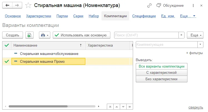Open the Партии tab

(62, 16)
